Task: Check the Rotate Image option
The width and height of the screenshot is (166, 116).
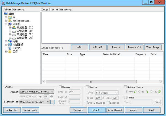Action: [x=126, y=87]
